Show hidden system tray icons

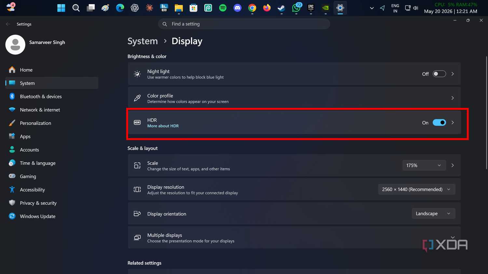[x=372, y=8]
